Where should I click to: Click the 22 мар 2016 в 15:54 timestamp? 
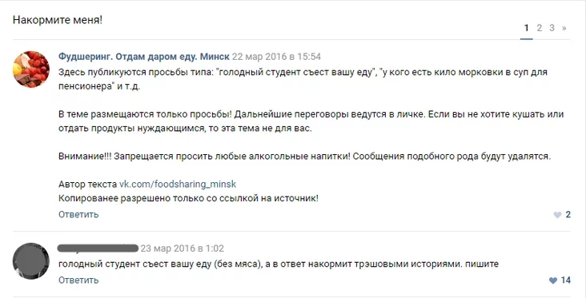(x=276, y=57)
